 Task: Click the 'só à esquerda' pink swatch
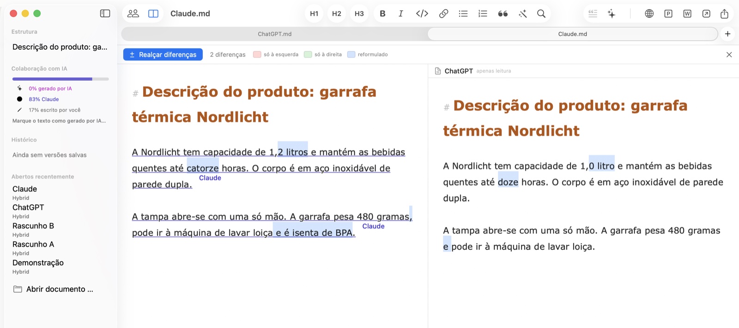[x=257, y=54]
